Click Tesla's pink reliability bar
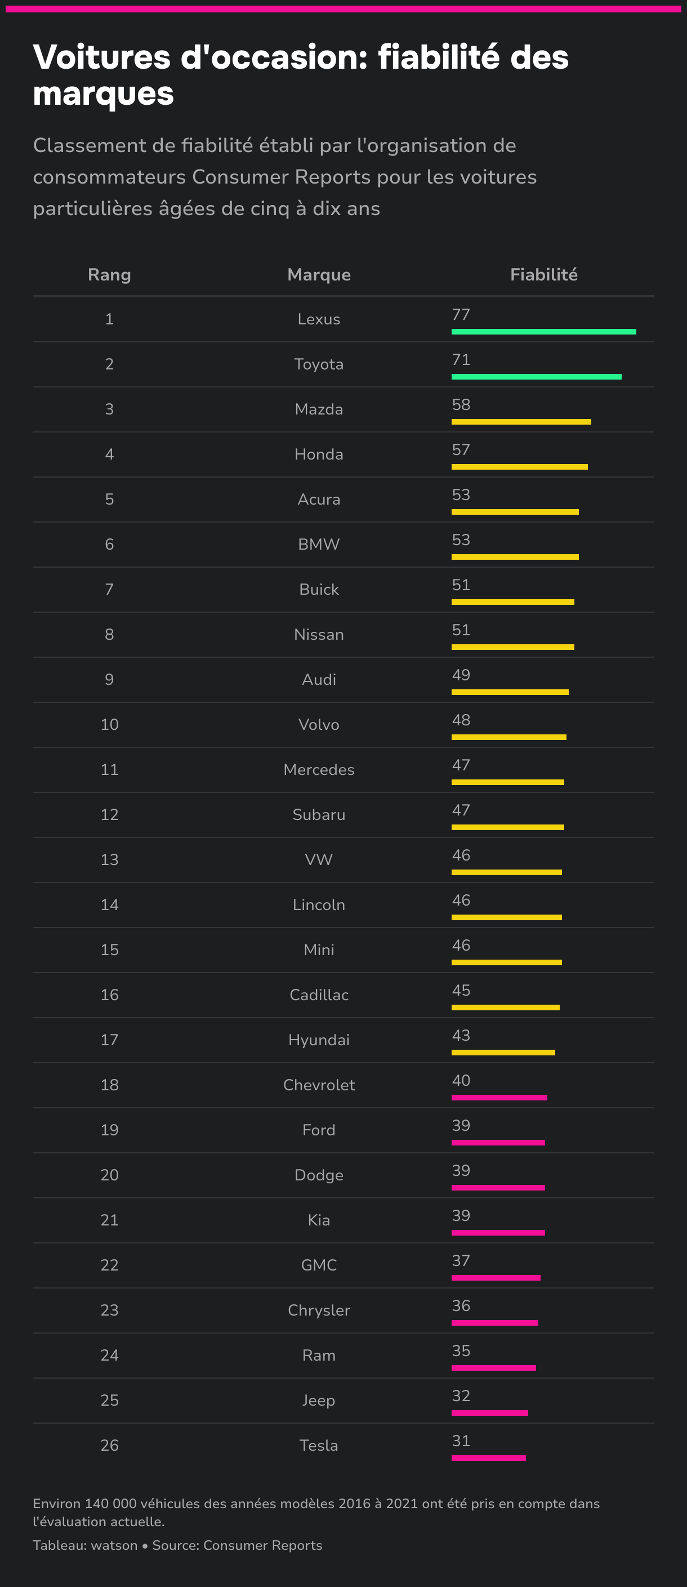The width and height of the screenshot is (687, 1587). [x=488, y=1458]
